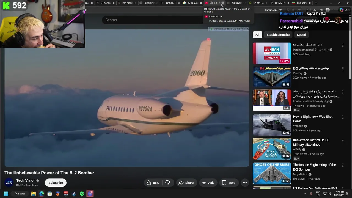This screenshot has height=198, width=352.
Task: Open the Edge Copilot Chat button
Action: [x=344, y=10]
